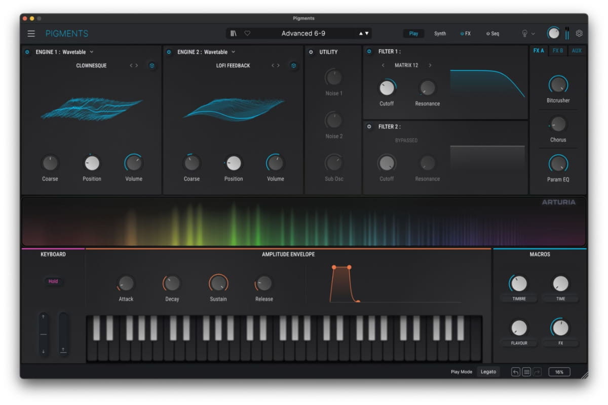Open the Legato play mode dropdown
This screenshot has width=608, height=405.
point(488,372)
